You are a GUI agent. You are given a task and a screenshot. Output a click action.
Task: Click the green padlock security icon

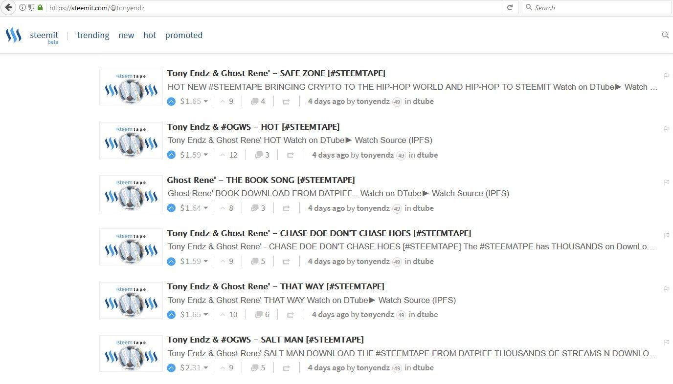point(40,8)
